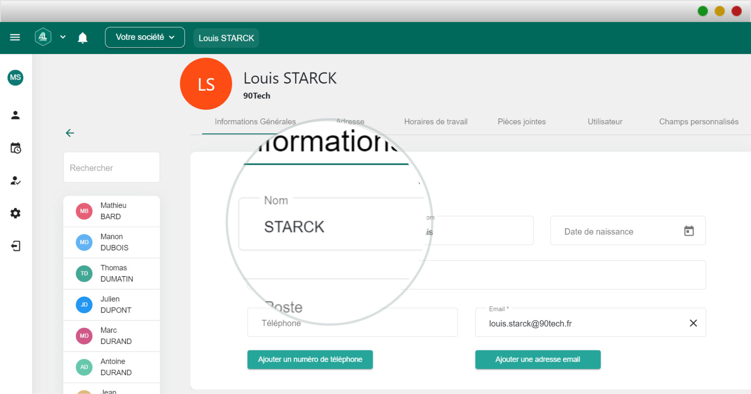Select Manon DUBOIS in the list
751x394 pixels.
point(112,242)
